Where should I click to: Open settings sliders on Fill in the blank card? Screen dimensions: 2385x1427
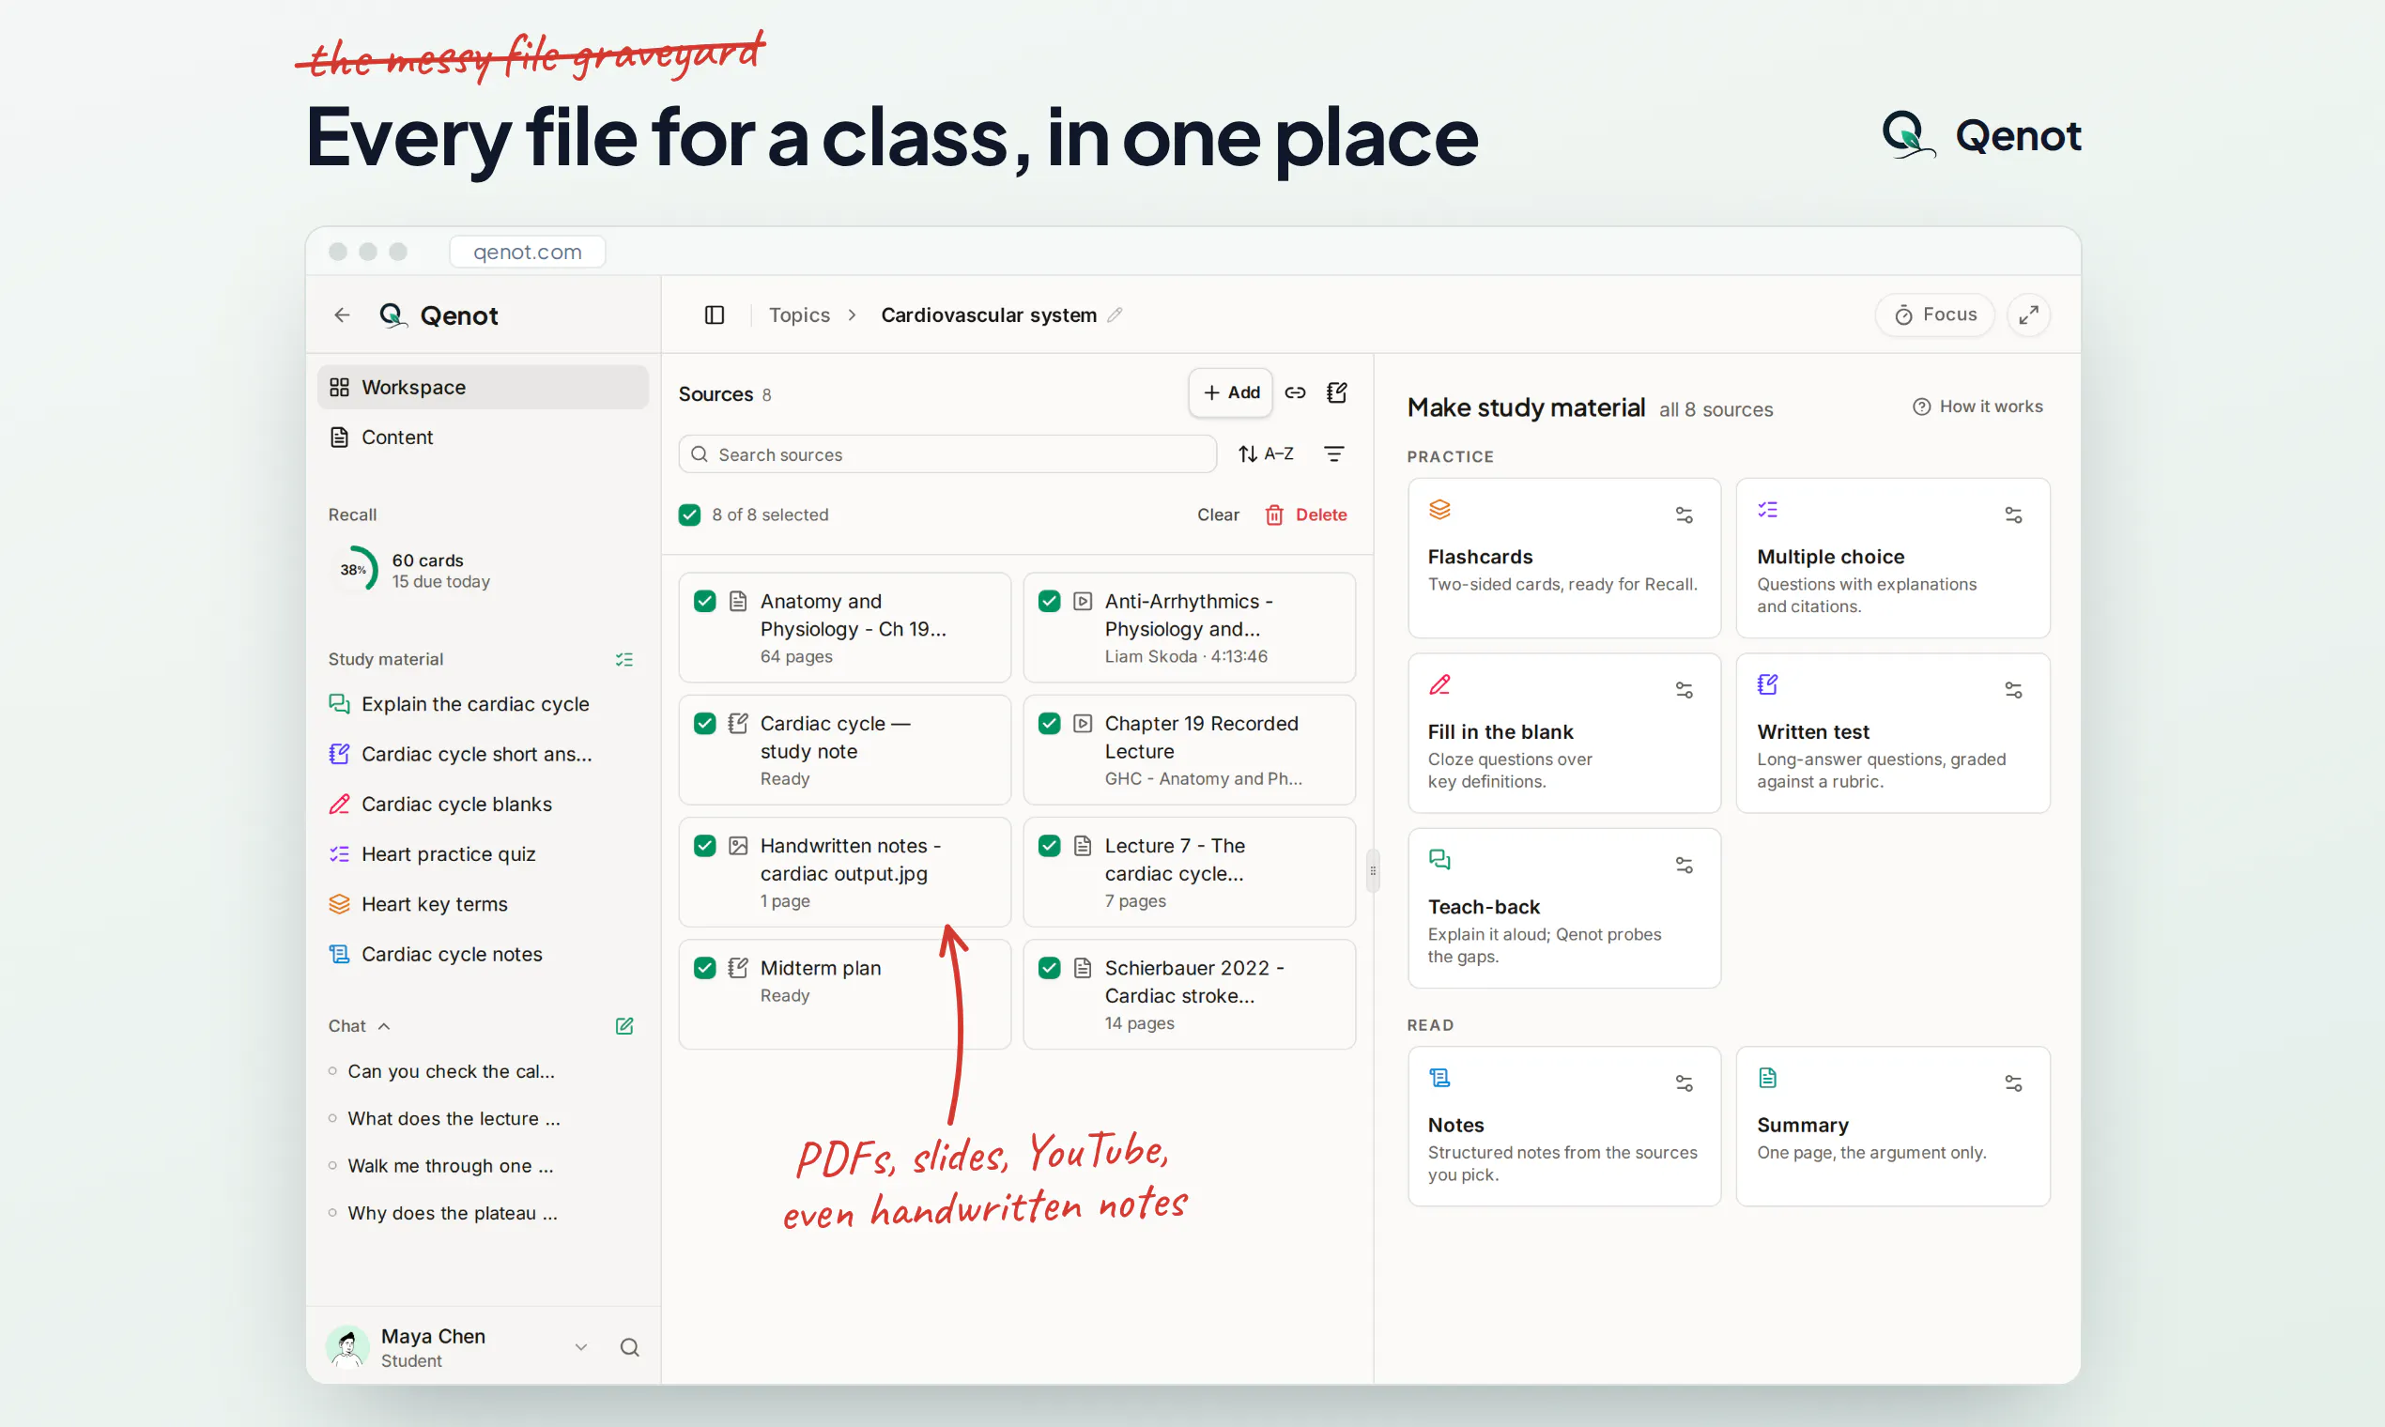pyautogui.click(x=1684, y=690)
